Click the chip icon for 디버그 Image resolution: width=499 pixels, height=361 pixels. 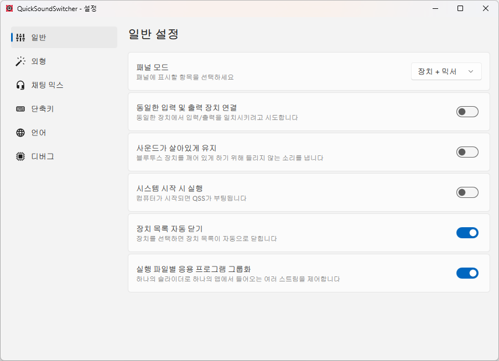(x=20, y=156)
